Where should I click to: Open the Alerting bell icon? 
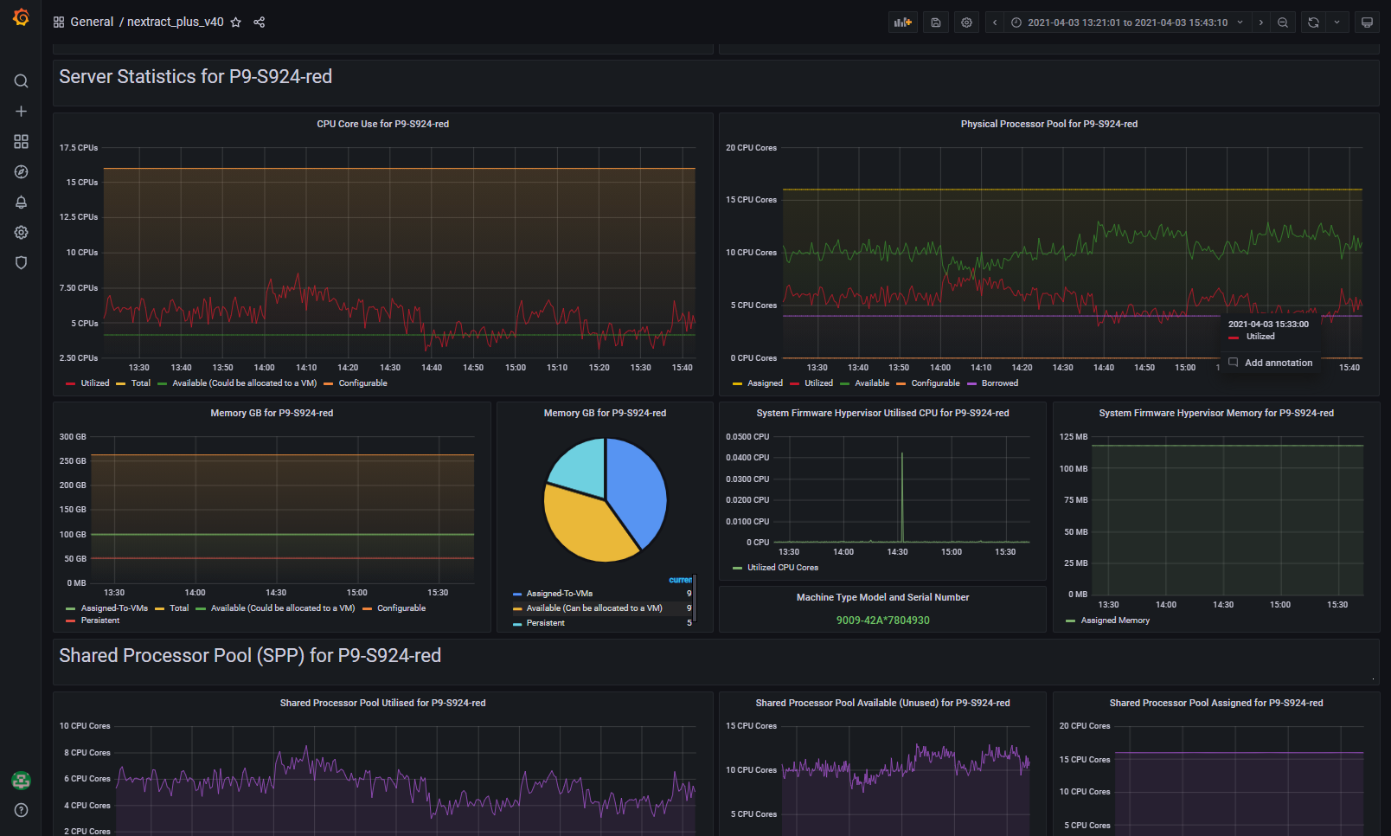(x=21, y=203)
